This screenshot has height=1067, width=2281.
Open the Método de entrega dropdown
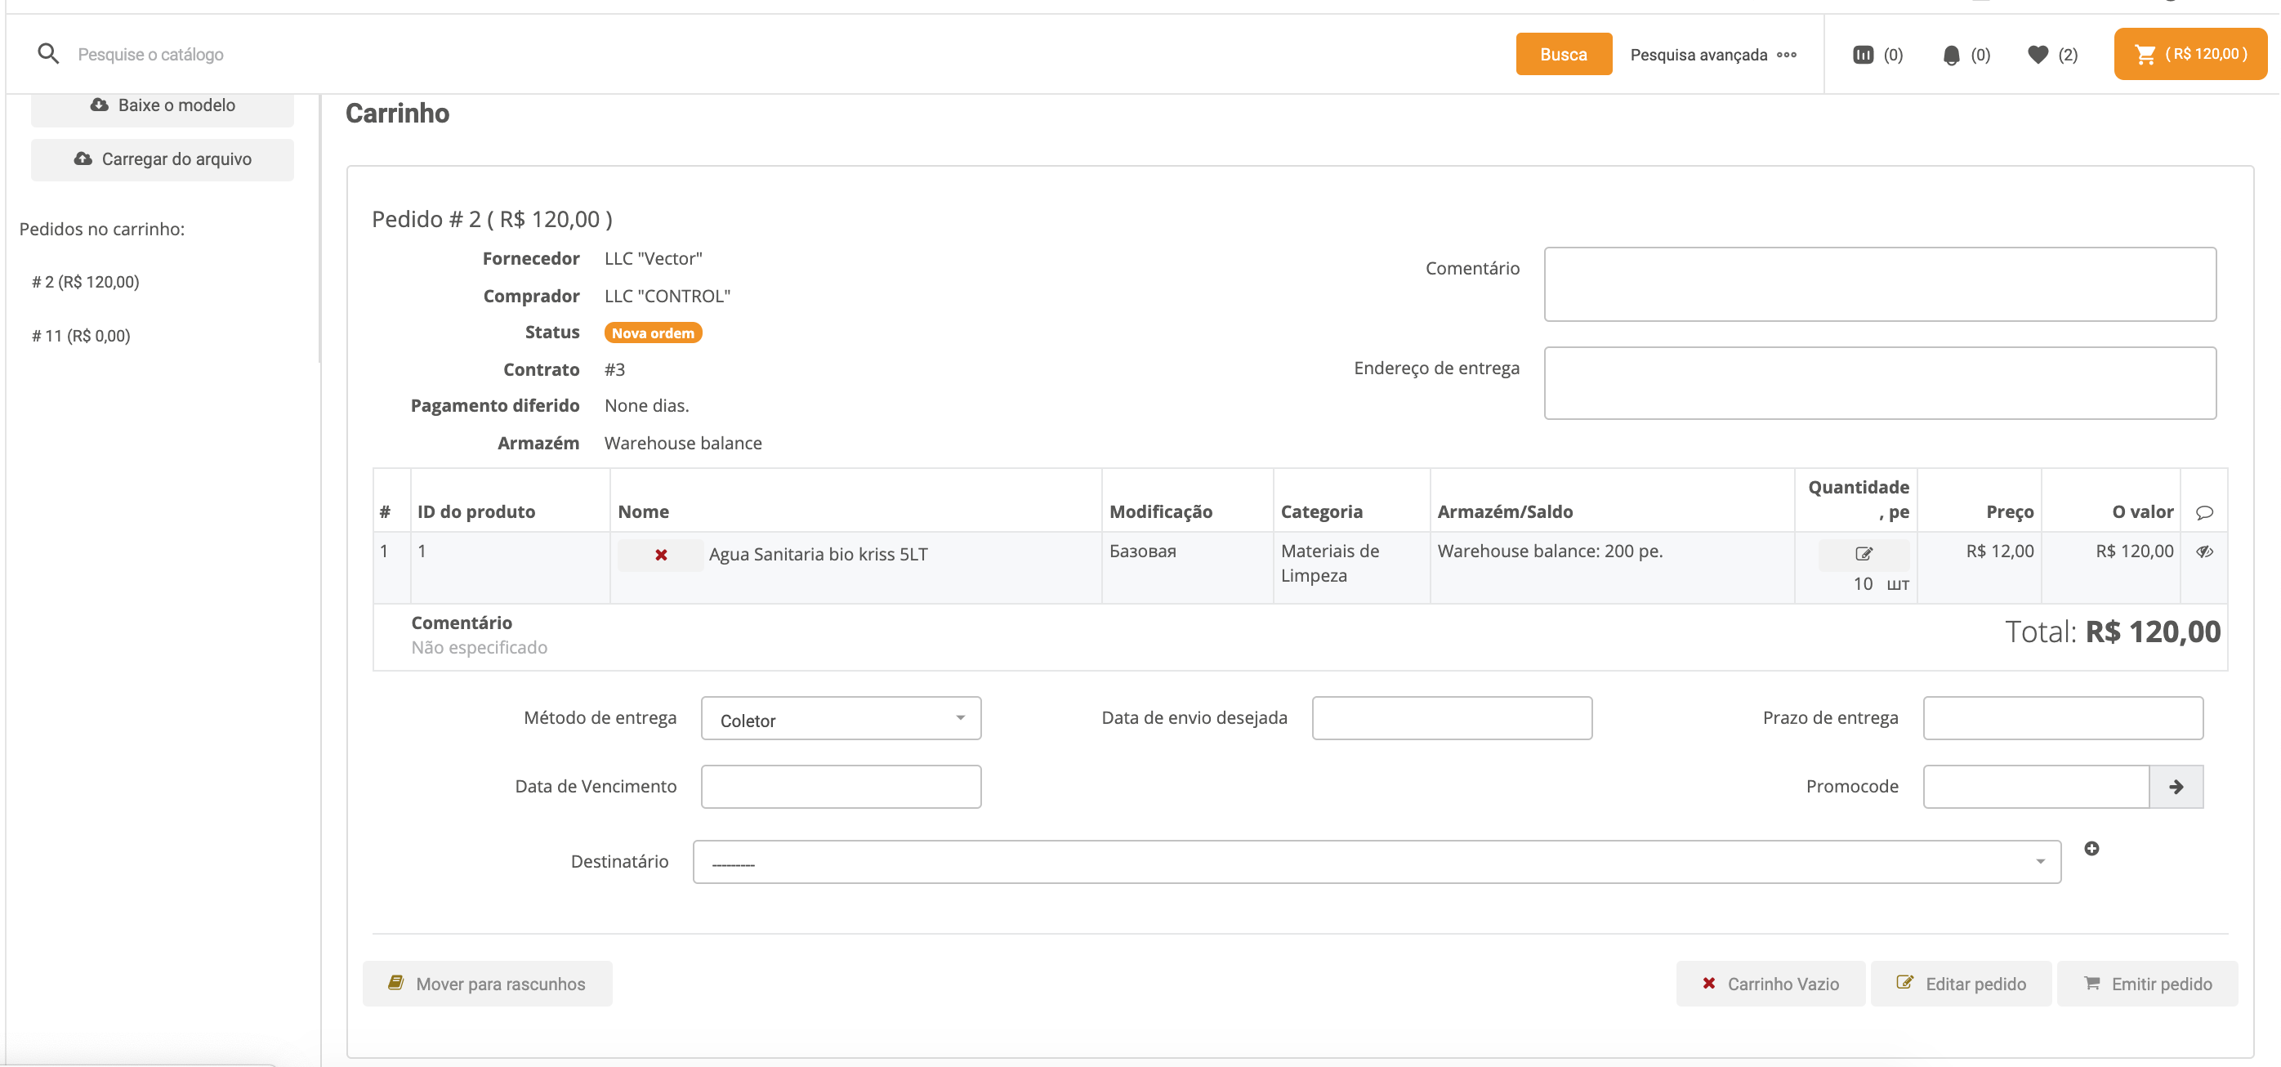[x=841, y=718]
